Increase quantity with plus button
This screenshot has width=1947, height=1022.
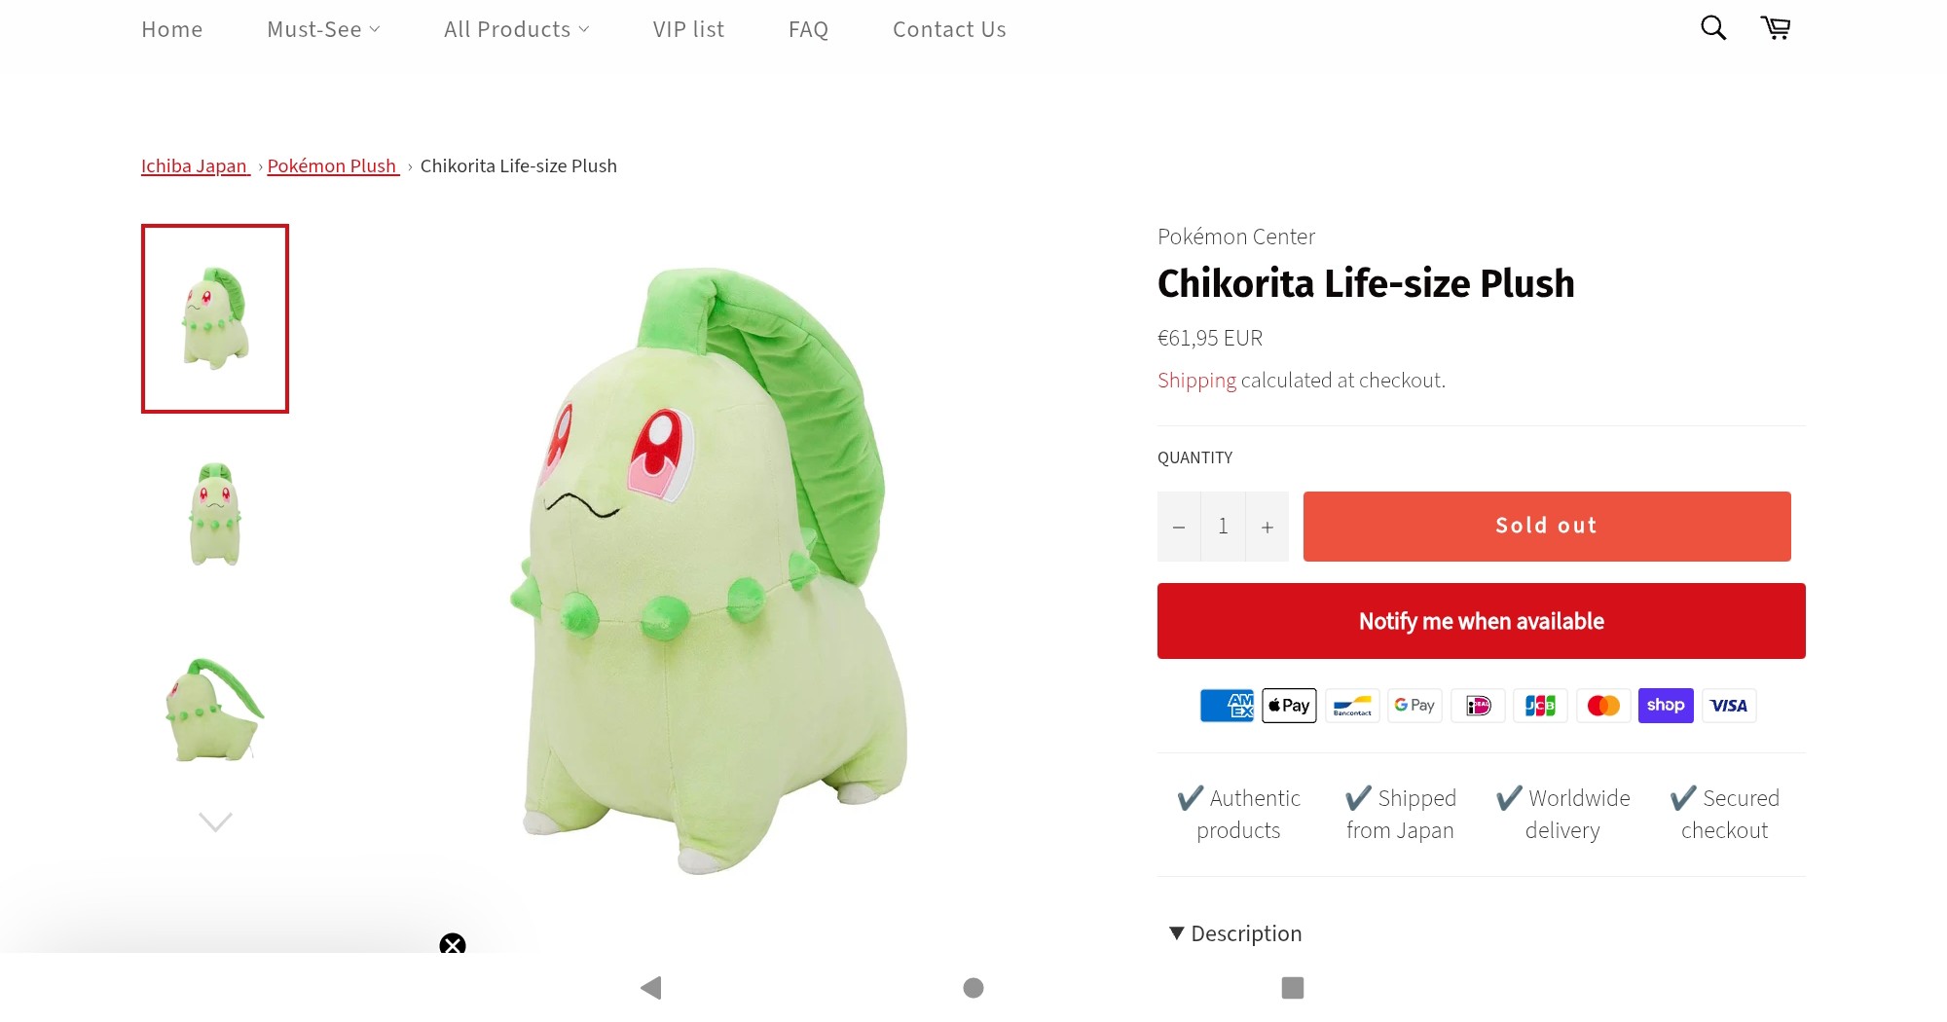(x=1267, y=527)
